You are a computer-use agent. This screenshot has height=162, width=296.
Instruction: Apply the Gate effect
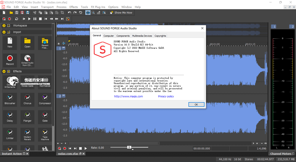click(x=45, y=117)
